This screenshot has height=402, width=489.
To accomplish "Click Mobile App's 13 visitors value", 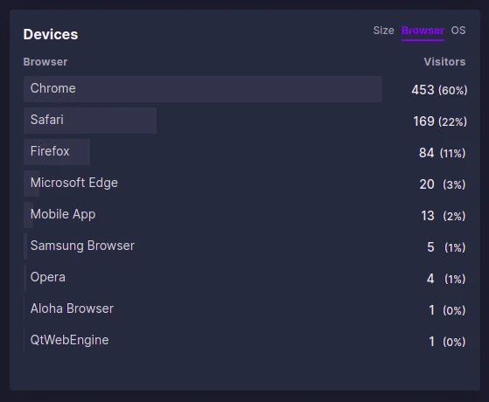I will [x=427, y=216].
